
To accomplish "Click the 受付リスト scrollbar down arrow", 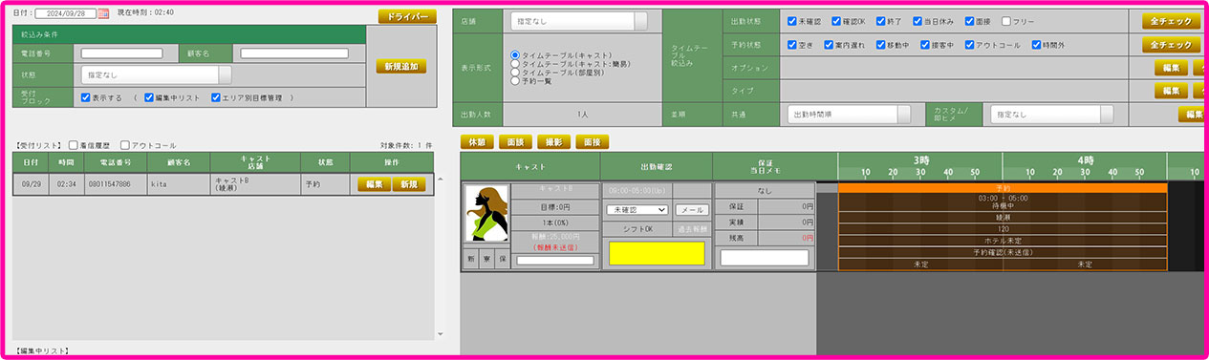I will tap(441, 333).
